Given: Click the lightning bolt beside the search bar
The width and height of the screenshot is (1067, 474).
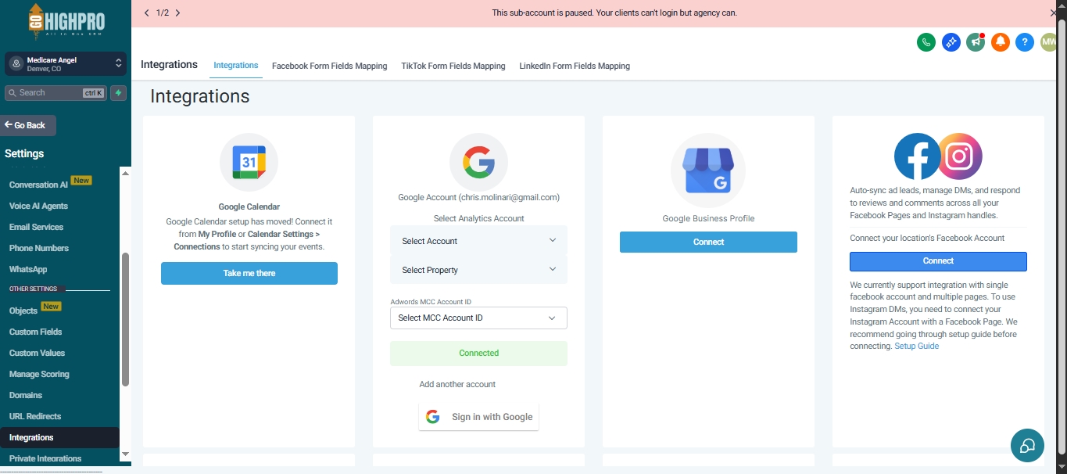Looking at the screenshot, I should (117, 92).
